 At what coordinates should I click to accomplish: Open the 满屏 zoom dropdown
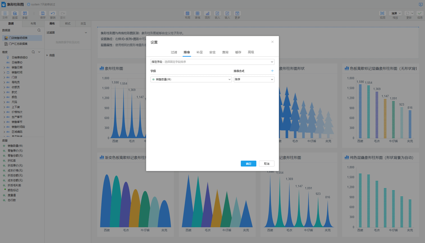(395, 13)
